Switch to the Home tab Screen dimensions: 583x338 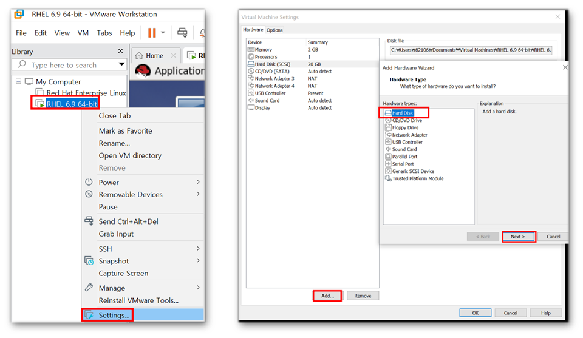(x=154, y=56)
